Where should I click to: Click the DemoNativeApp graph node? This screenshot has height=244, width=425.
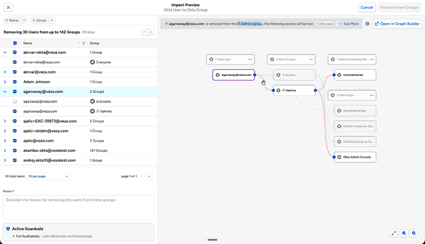click(x=355, y=111)
